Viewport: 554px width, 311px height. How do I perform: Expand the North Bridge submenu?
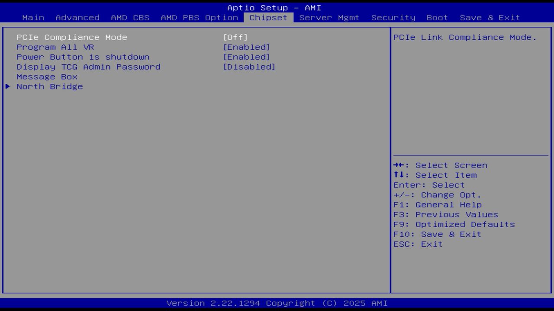coord(49,86)
